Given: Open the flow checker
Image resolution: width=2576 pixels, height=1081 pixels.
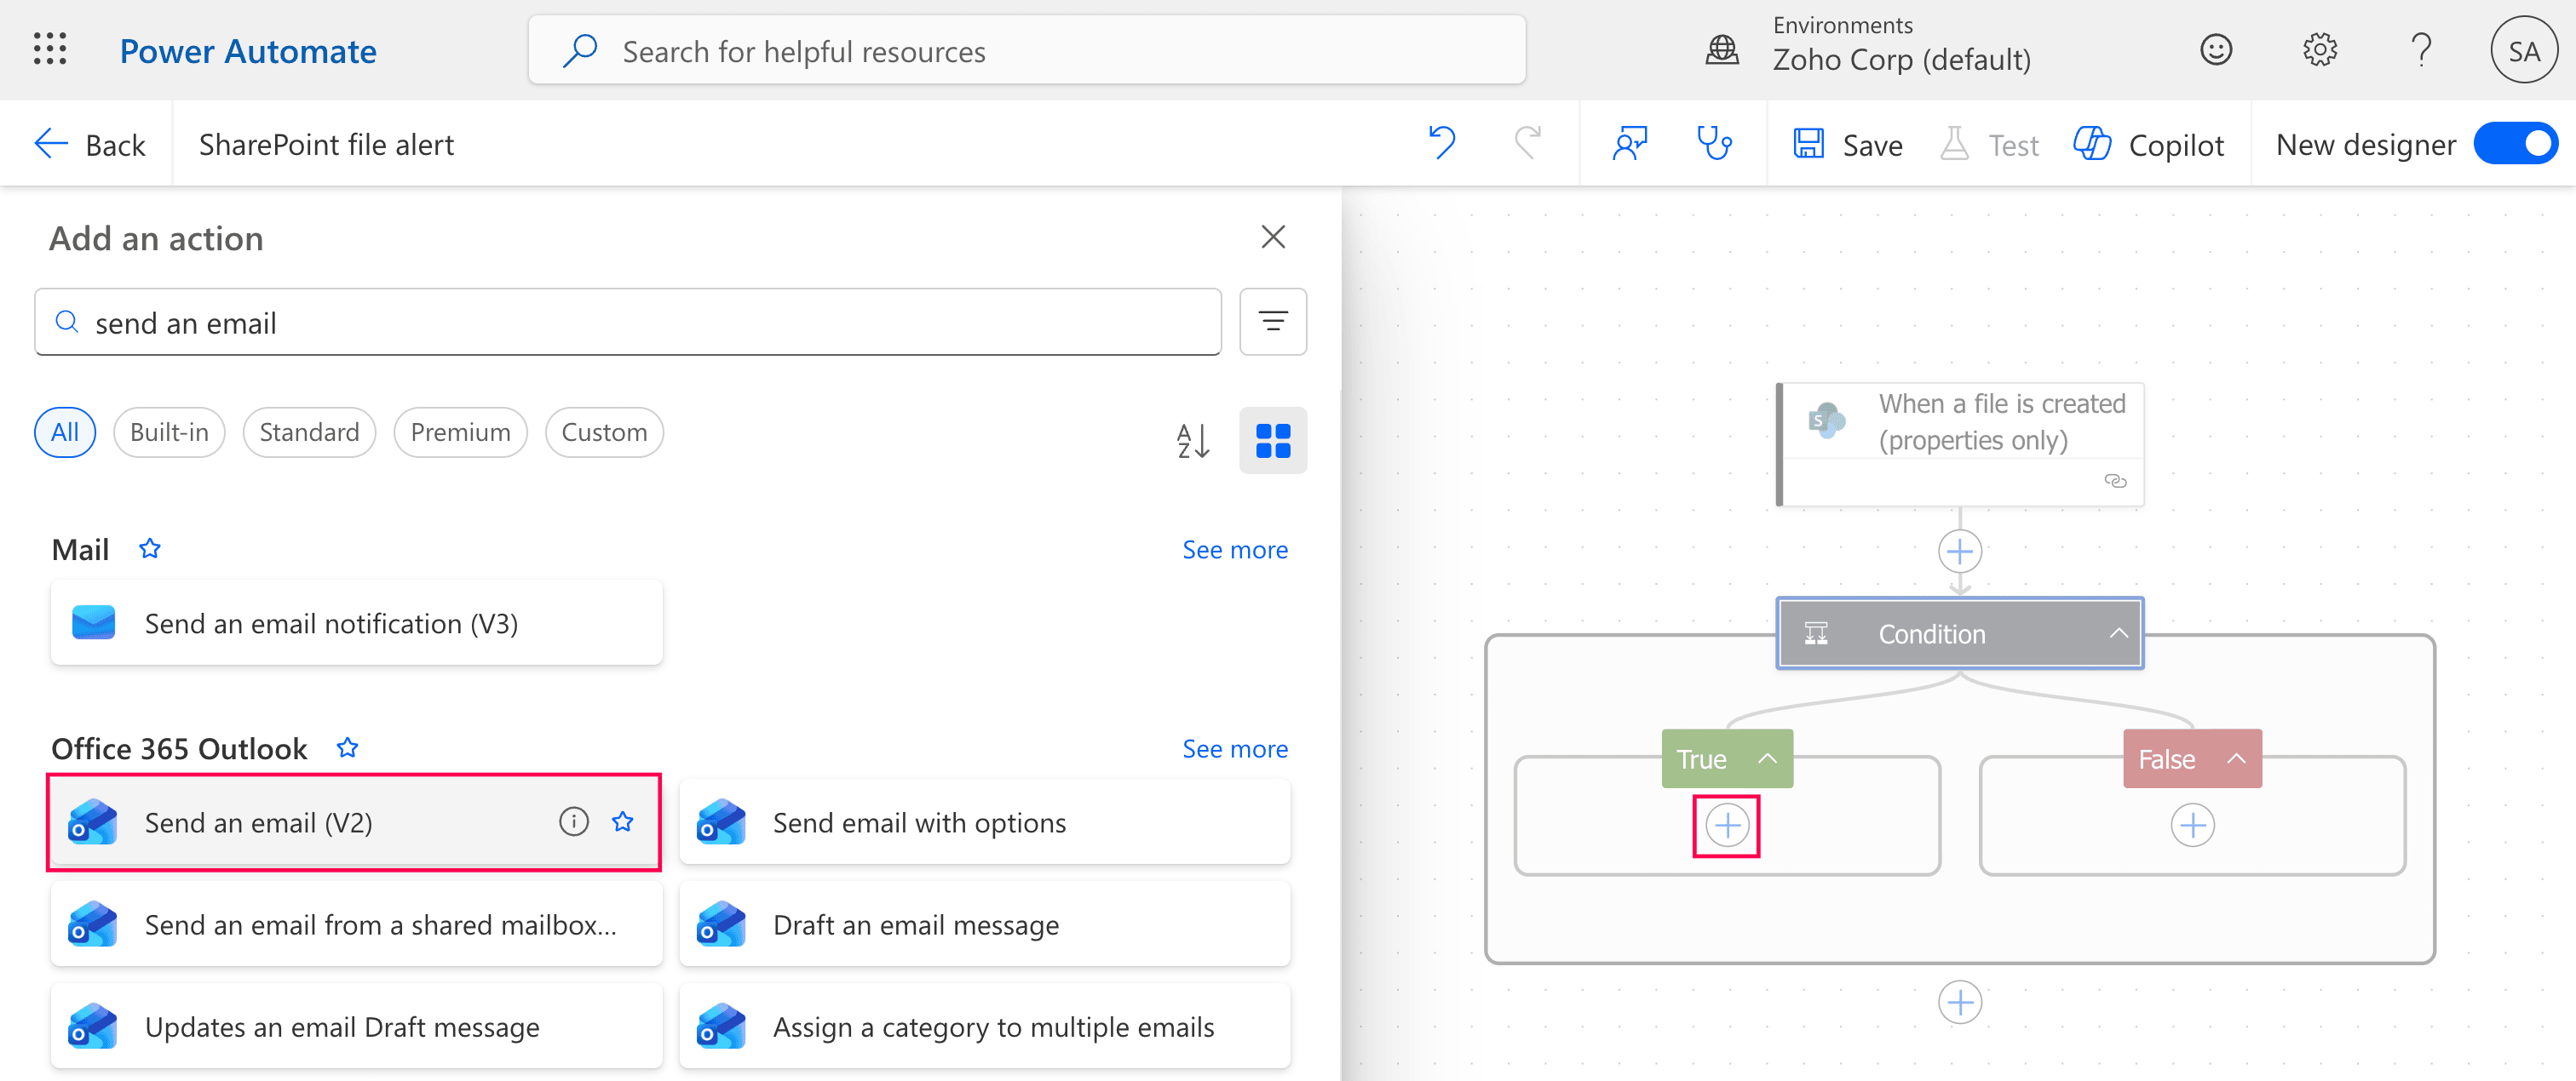Looking at the screenshot, I should 1716,143.
